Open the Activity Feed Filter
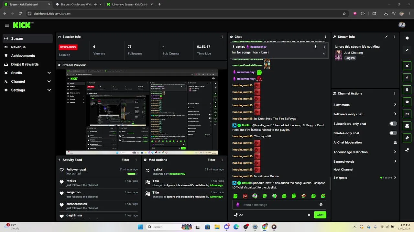Viewport: 414px width, 232px height. 125,160
